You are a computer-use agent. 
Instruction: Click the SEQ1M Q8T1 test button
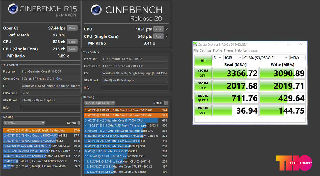[x=203, y=73]
